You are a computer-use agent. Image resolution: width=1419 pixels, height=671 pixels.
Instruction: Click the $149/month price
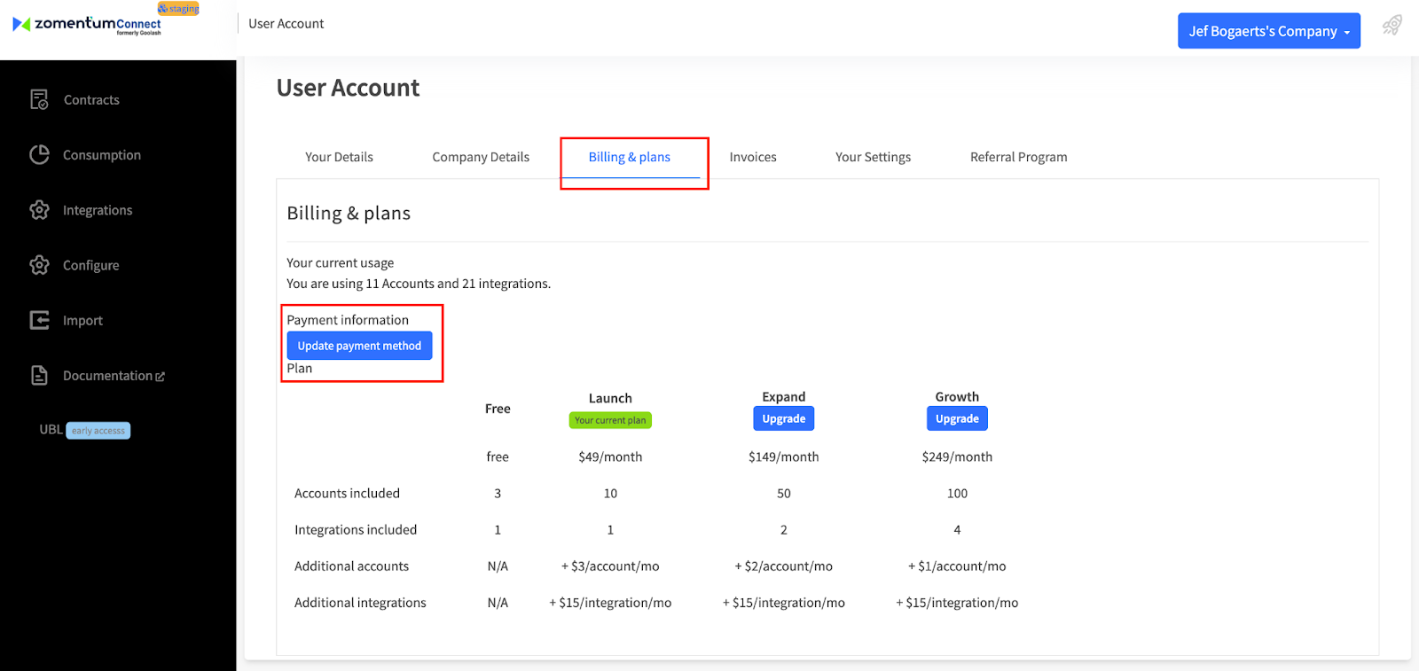[784, 456]
